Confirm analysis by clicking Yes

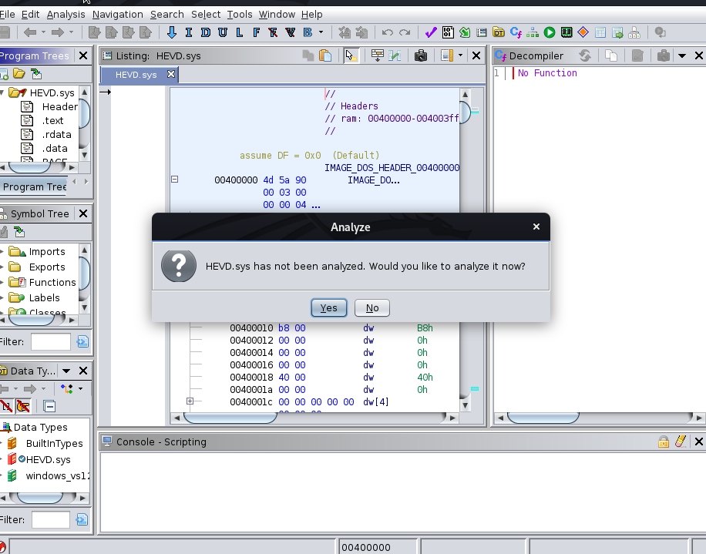coord(328,308)
